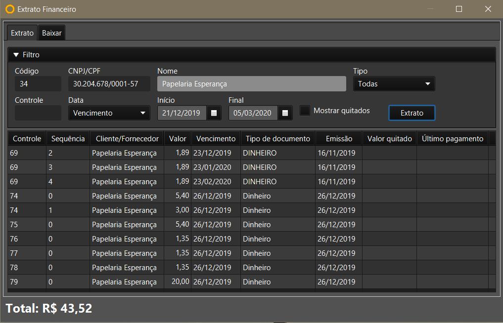This screenshot has width=503, height=323.
Task: Select the row due 23/01/2020
Action: (251, 167)
